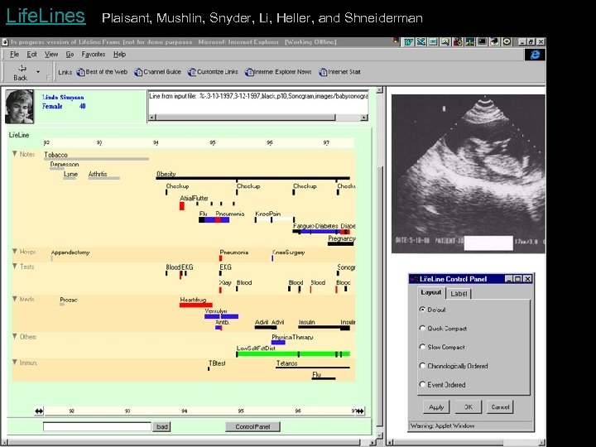Click the blue PhysicalTherapy bar
The width and height of the screenshot is (596, 447).
pos(278,343)
